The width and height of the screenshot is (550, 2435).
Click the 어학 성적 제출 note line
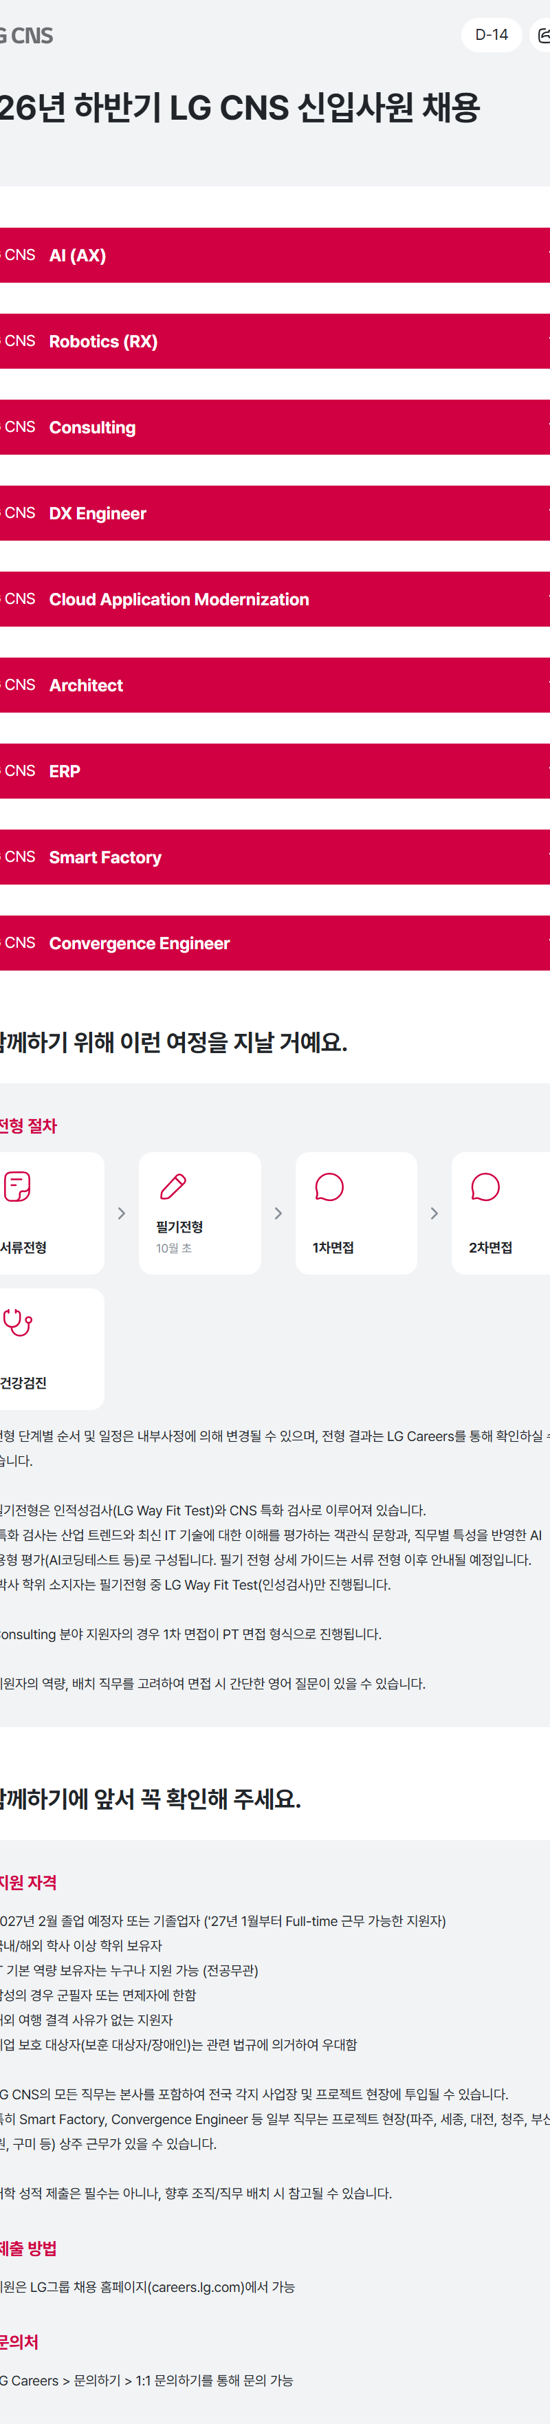coord(196,2193)
